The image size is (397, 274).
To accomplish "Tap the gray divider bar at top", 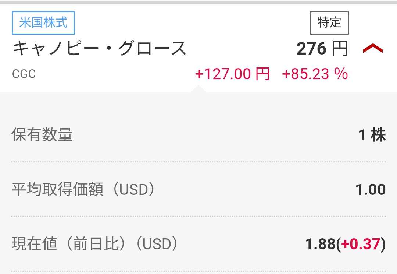I will (x=198, y=2).
